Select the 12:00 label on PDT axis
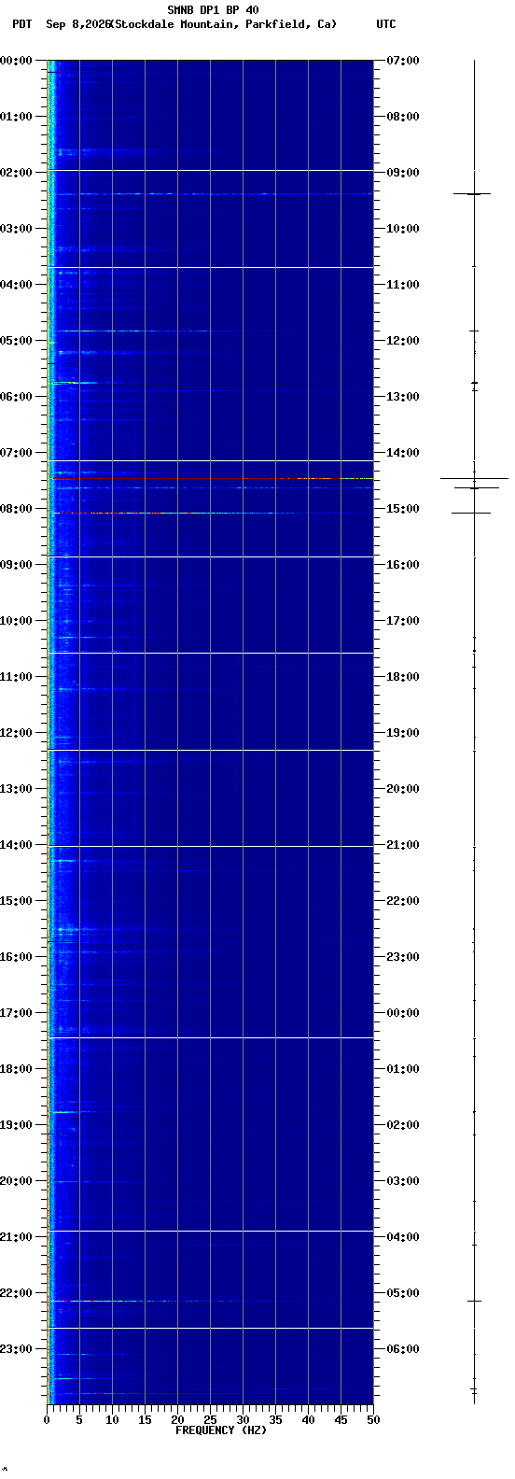Image resolution: width=515 pixels, height=1479 pixels. tap(17, 733)
